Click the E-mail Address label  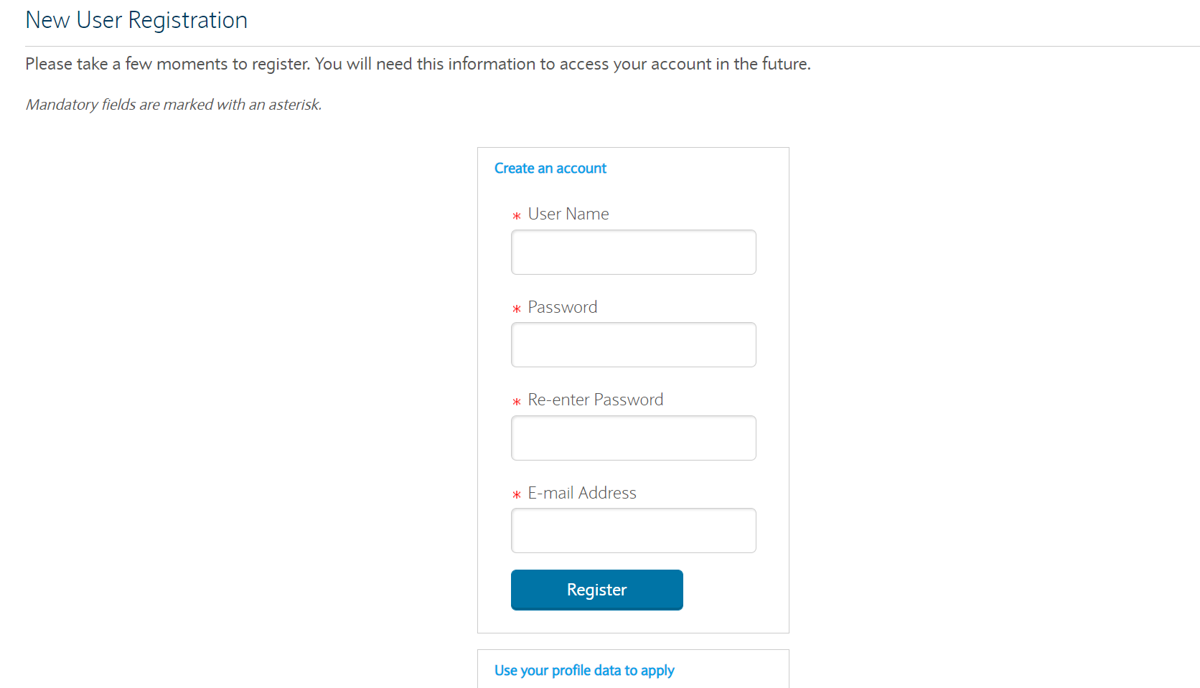click(x=582, y=493)
